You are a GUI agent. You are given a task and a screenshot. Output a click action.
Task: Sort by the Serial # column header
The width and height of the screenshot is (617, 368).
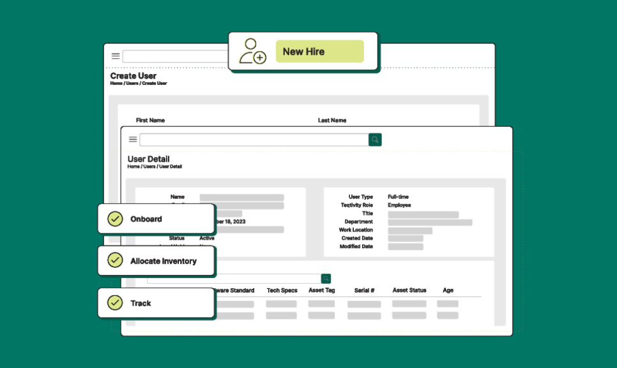pos(364,290)
